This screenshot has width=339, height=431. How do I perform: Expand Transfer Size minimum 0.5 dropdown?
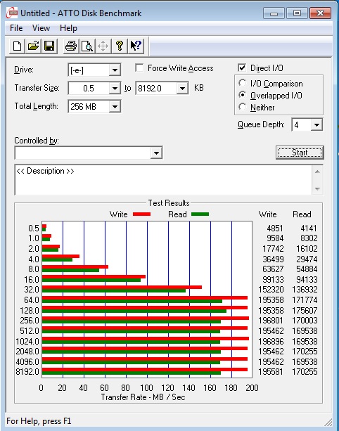coord(115,89)
